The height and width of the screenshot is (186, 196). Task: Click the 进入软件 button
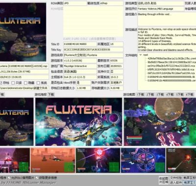[176, 183]
